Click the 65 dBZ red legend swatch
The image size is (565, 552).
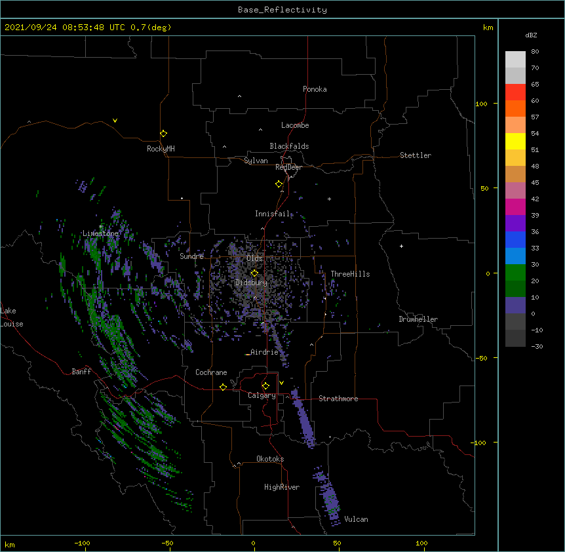(x=515, y=92)
